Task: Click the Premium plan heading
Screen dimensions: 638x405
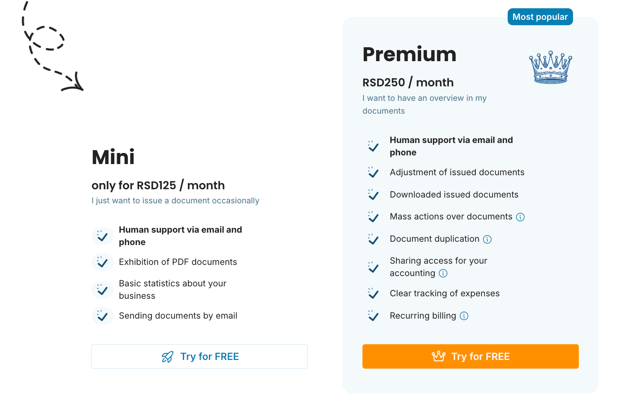Action: point(409,54)
